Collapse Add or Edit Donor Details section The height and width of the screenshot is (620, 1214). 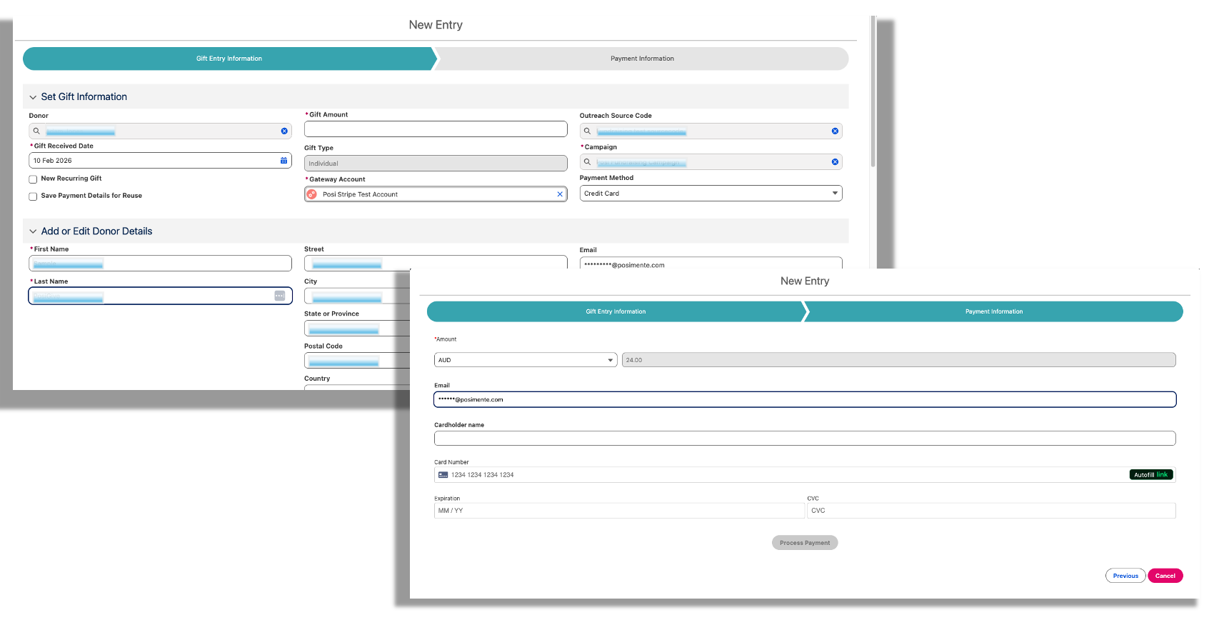(x=33, y=231)
